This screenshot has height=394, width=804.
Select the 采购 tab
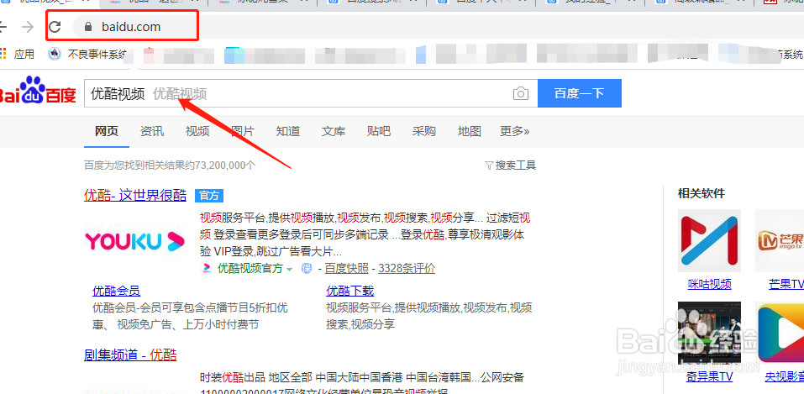pyautogui.click(x=424, y=131)
